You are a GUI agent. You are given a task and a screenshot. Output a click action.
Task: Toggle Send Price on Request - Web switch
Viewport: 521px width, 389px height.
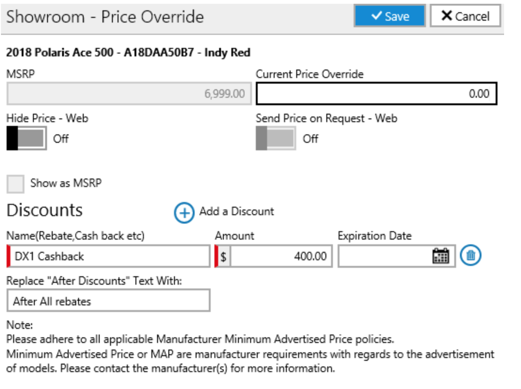pos(276,138)
